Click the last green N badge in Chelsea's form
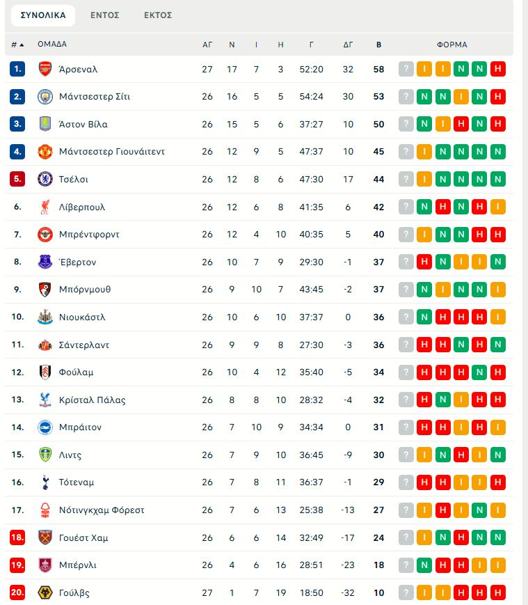Screen dimensions: 528x605 click(x=497, y=179)
